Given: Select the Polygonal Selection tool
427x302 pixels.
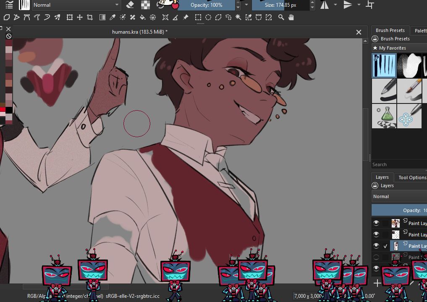Looking at the screenshot, I should (218, 18).
